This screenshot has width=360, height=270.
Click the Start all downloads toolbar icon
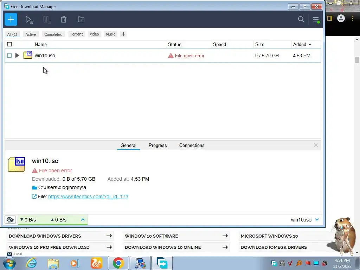tap(29, 20)
